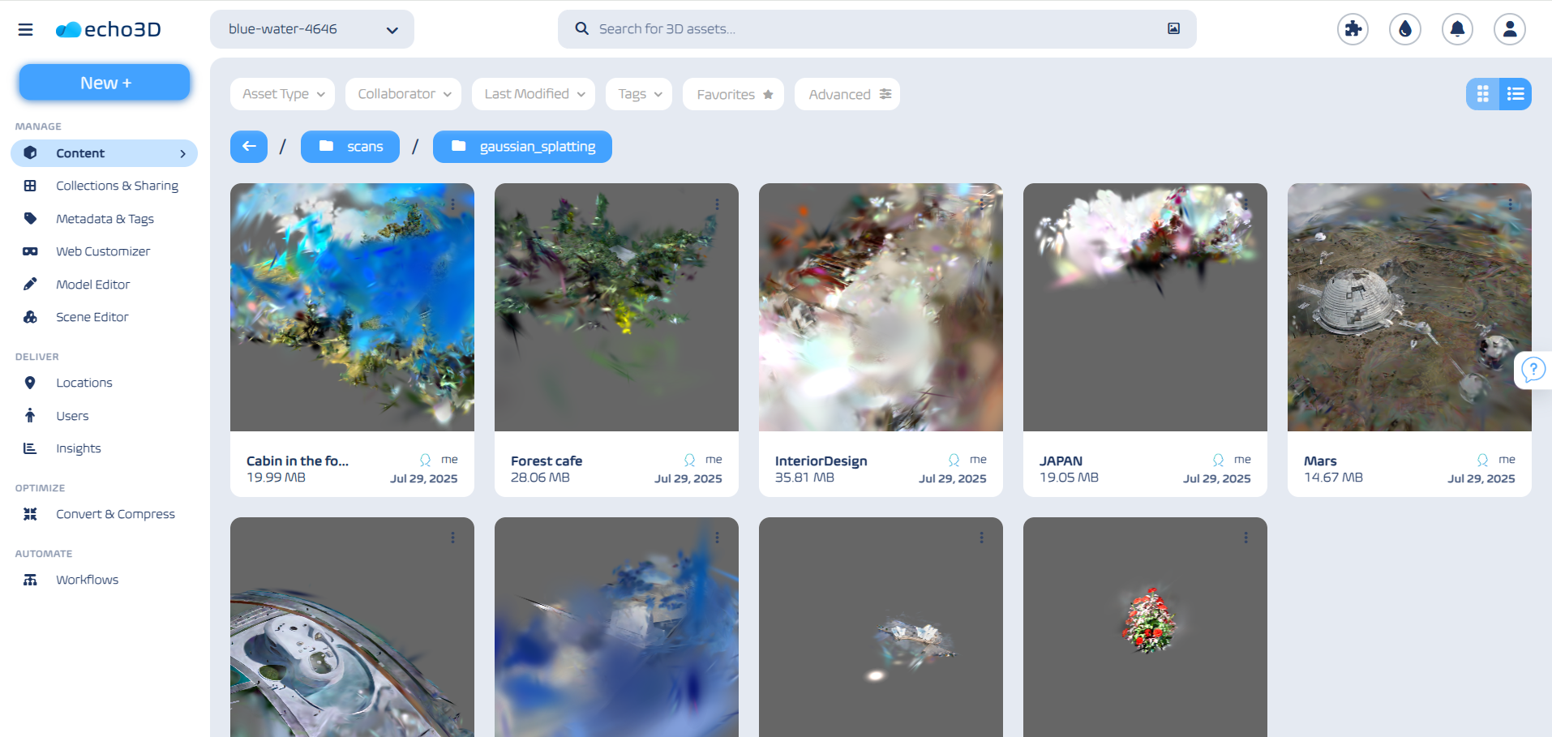Open the integrations puzzle-piece icon
Image resolution: width=1552 pixels, height=737 pixels.
pyautogui.click(x=1353, y=28)
